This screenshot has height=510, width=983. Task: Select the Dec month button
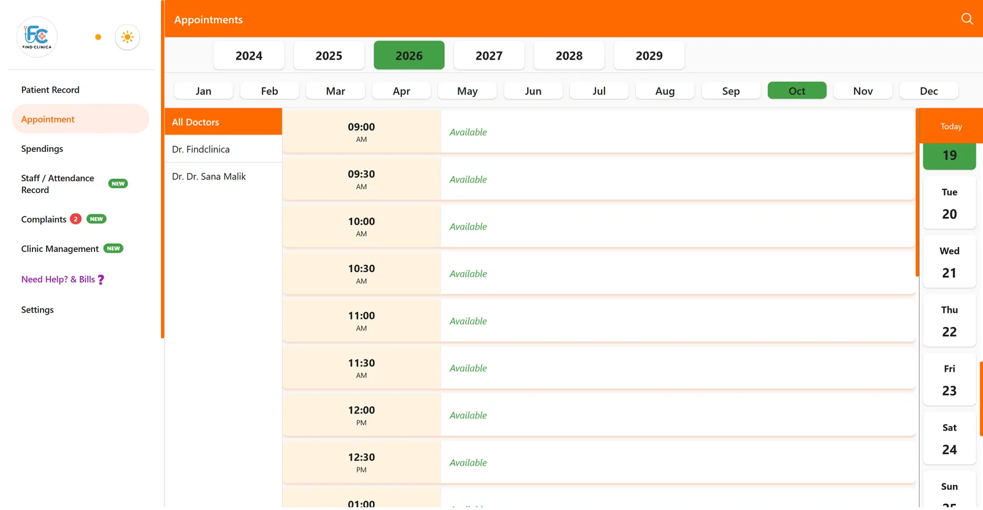tap(929, 91)
